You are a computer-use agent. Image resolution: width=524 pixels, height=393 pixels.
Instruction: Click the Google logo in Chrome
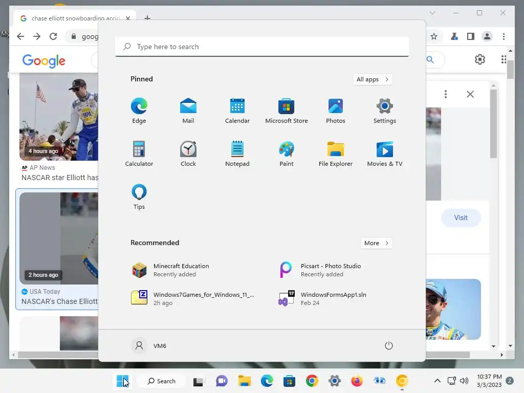click(44, 61)
